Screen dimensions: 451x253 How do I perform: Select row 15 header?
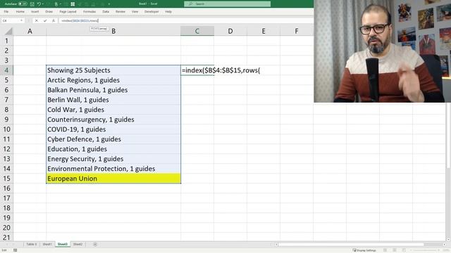pos(6,179)
